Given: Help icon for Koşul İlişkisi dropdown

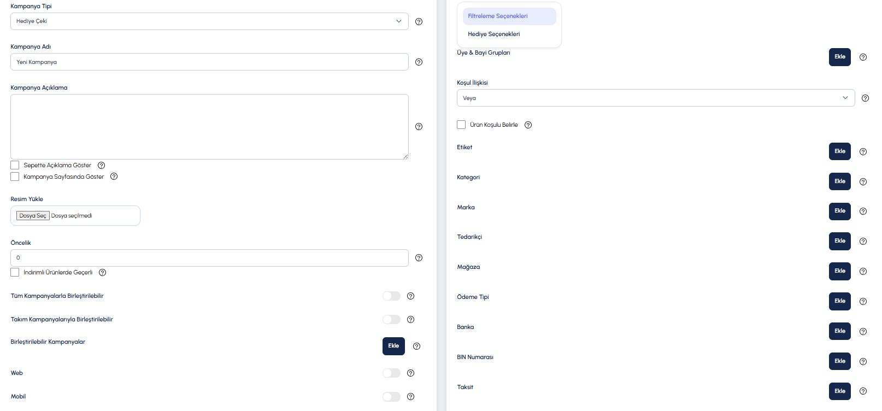Looking at the screenshot, I should pos(865,98).
